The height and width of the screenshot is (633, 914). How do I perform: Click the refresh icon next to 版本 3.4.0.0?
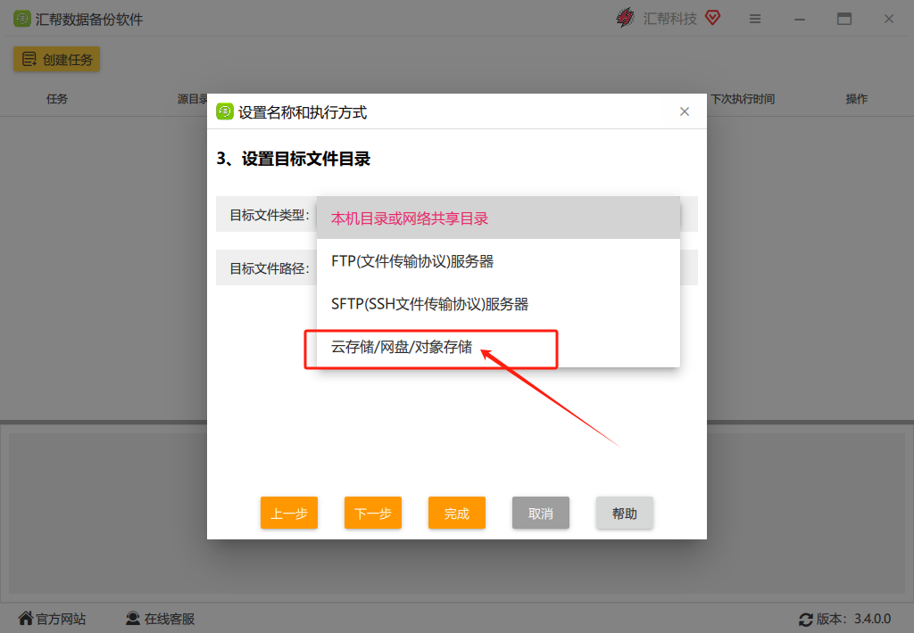pyautogui.click(x=804, y=617)
